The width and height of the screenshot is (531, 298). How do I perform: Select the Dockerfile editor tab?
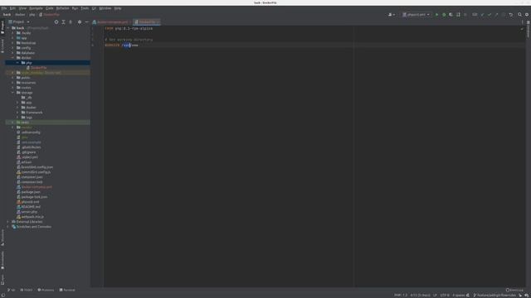tap(147, 22)
